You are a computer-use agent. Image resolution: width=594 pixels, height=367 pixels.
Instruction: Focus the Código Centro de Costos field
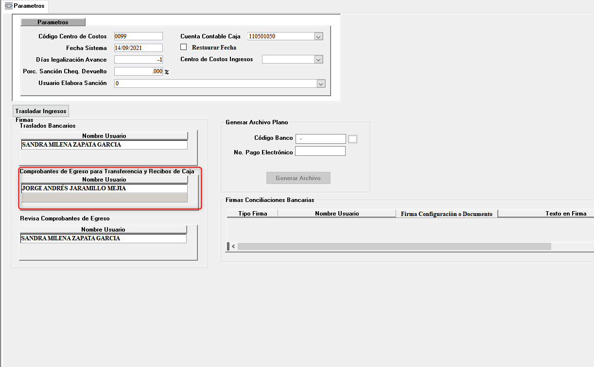click(138, 36)
